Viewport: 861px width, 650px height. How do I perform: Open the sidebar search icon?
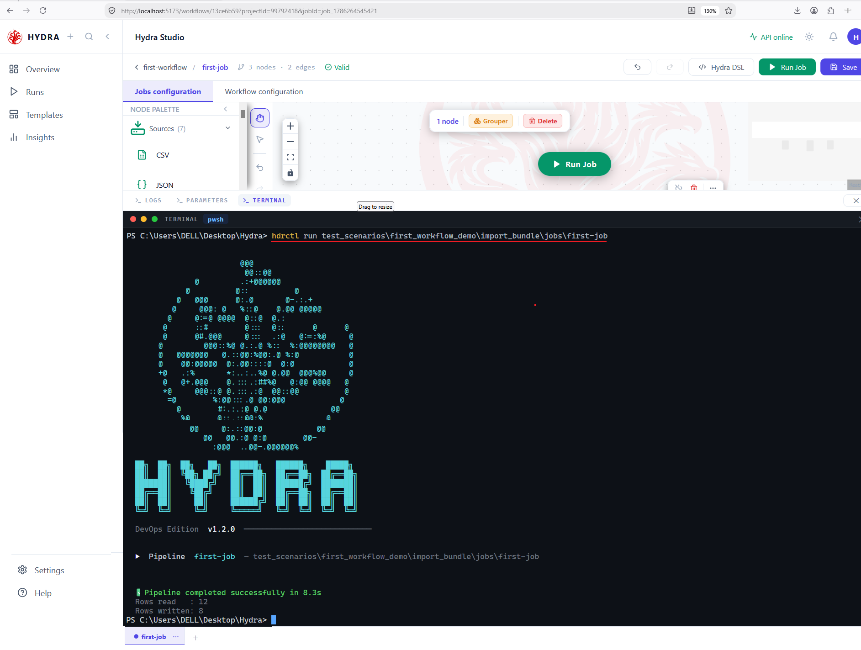(x=89, y=37)
